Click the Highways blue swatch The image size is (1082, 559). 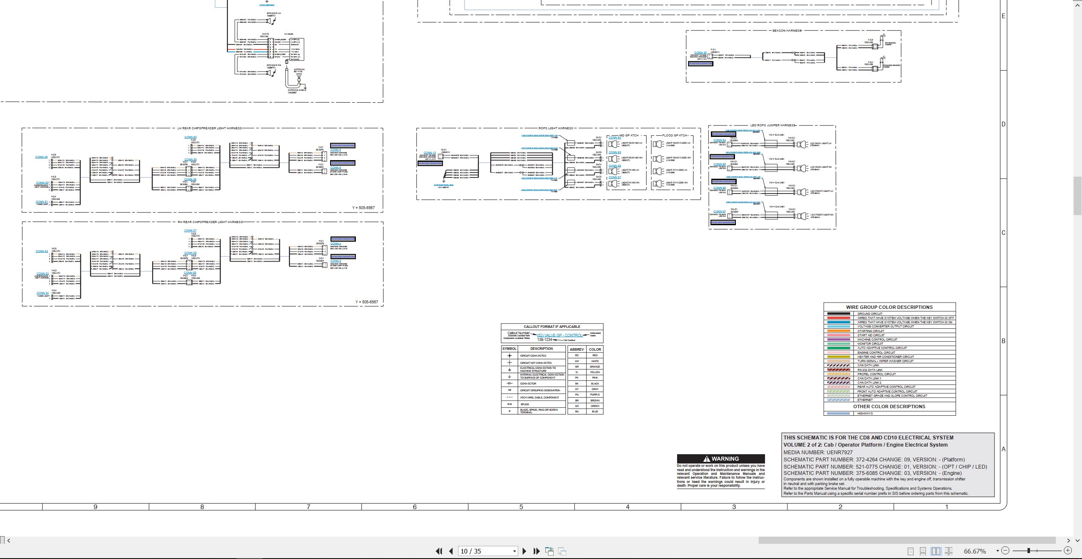[838, 414]
